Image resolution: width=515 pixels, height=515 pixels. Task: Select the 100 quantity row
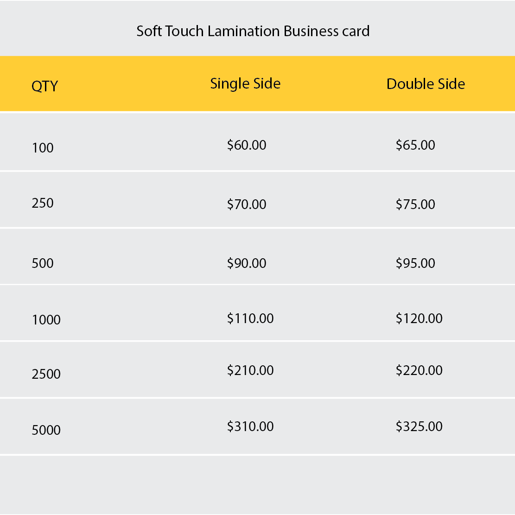point(43,148)
